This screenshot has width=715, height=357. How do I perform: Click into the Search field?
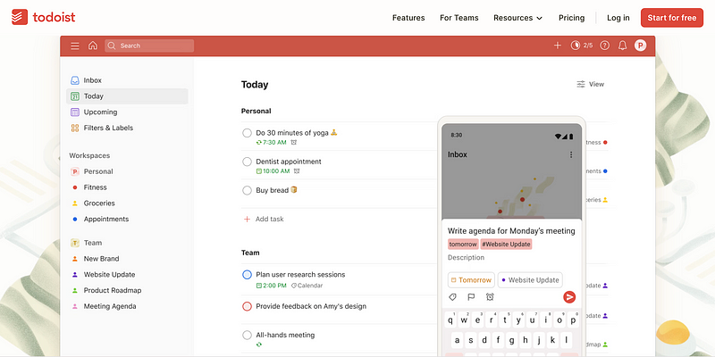coord(149,46)
